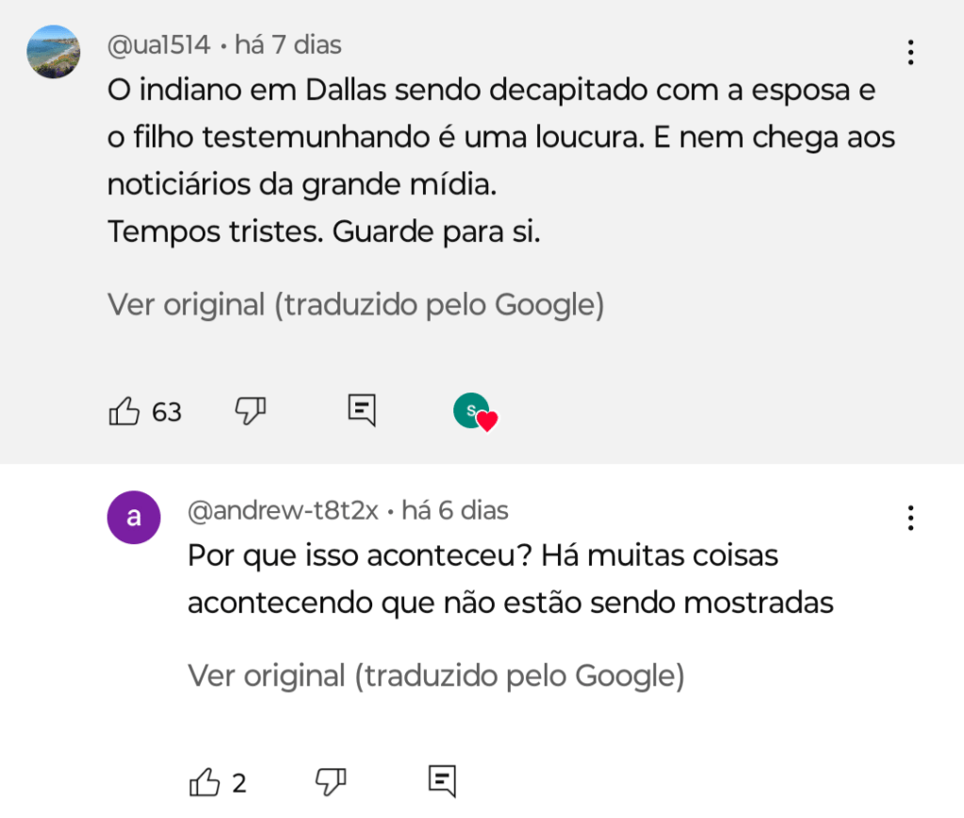Click reply icon under @andrew-t8t2x's comment

(442, 780)
